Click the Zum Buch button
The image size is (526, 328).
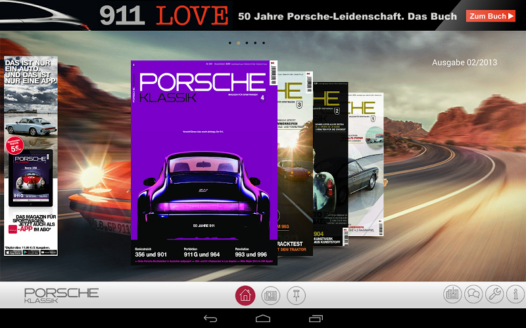(x=490, y=16)
